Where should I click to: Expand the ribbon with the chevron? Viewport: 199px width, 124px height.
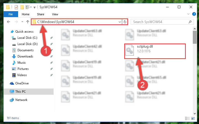[188, 14]
